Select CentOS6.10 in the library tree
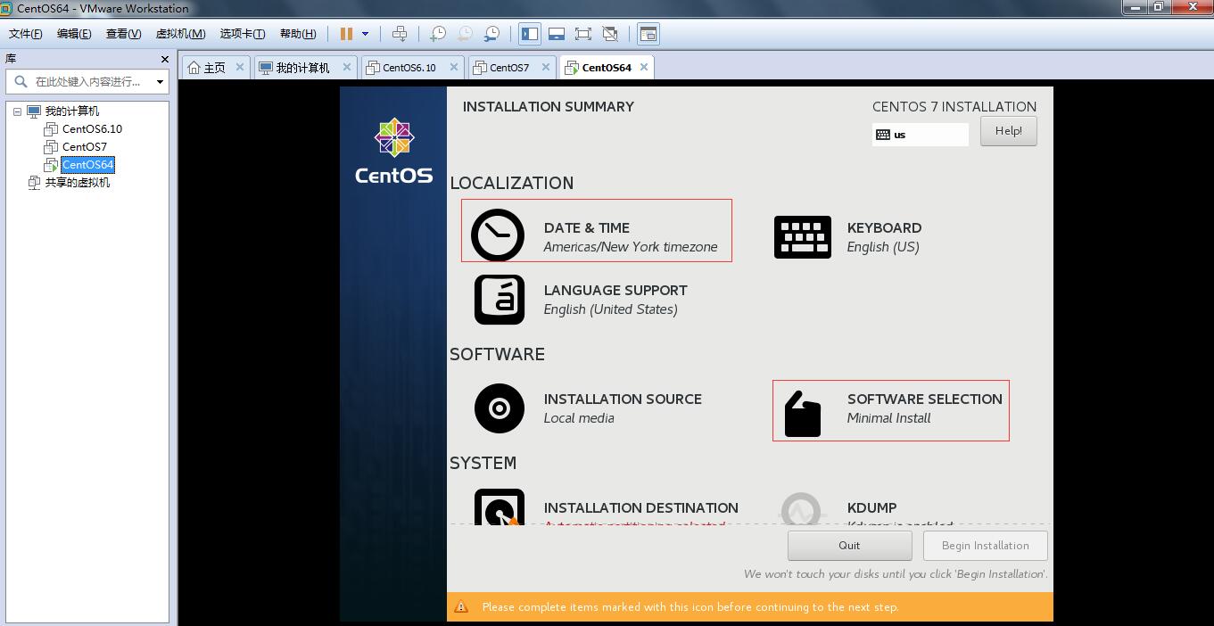 coord(92,129)
